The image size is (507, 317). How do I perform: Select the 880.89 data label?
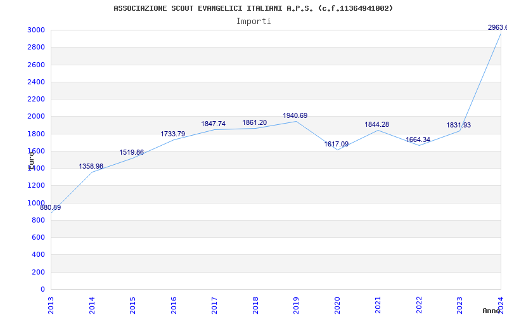coord(51,208)
